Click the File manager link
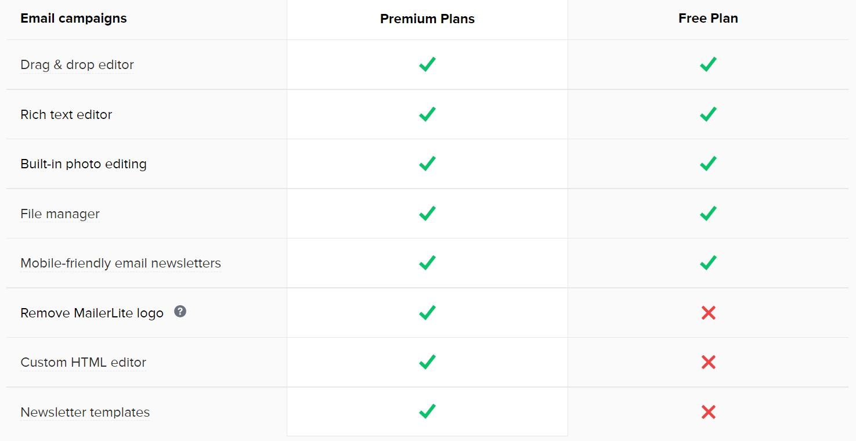This screenshot has height=441, width=856. 60,214
